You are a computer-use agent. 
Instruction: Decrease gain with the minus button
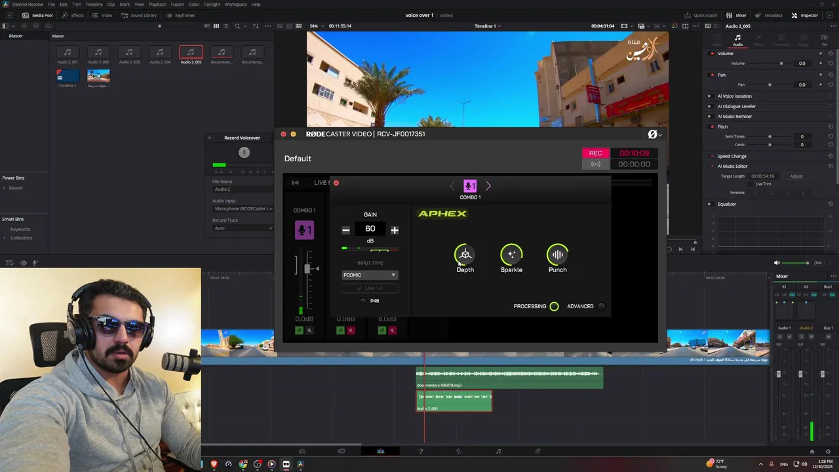click(x=346, y=230)
